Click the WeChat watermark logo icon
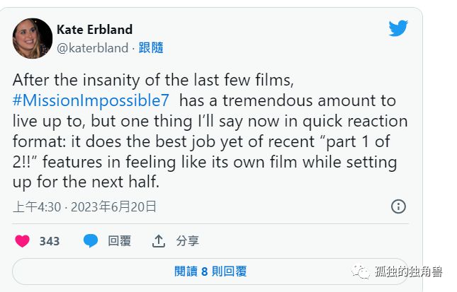This screenshot has width=457, height=292. tap(363, 271)
